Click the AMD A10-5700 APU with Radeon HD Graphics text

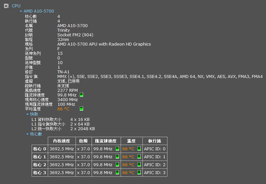104,44
